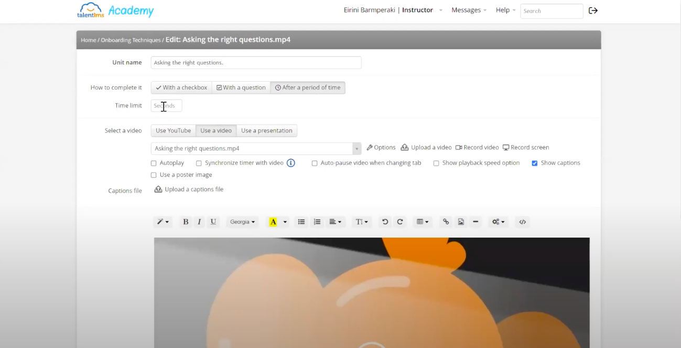
Task: Toggle italic formatting
Action: pyautogui.click(x=199, y=222)
